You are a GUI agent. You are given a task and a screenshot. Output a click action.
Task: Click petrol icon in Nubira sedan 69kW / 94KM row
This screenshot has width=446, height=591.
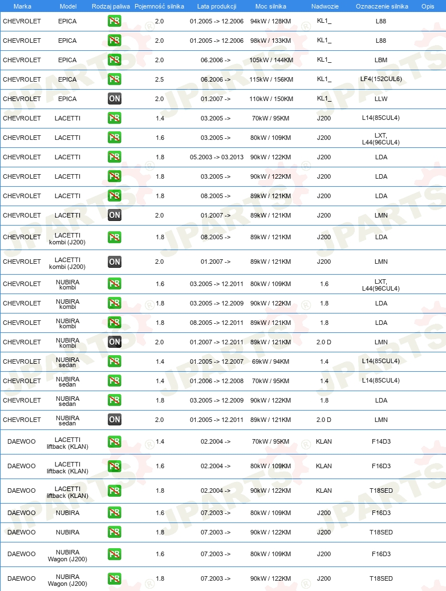[x=115, y=361]
